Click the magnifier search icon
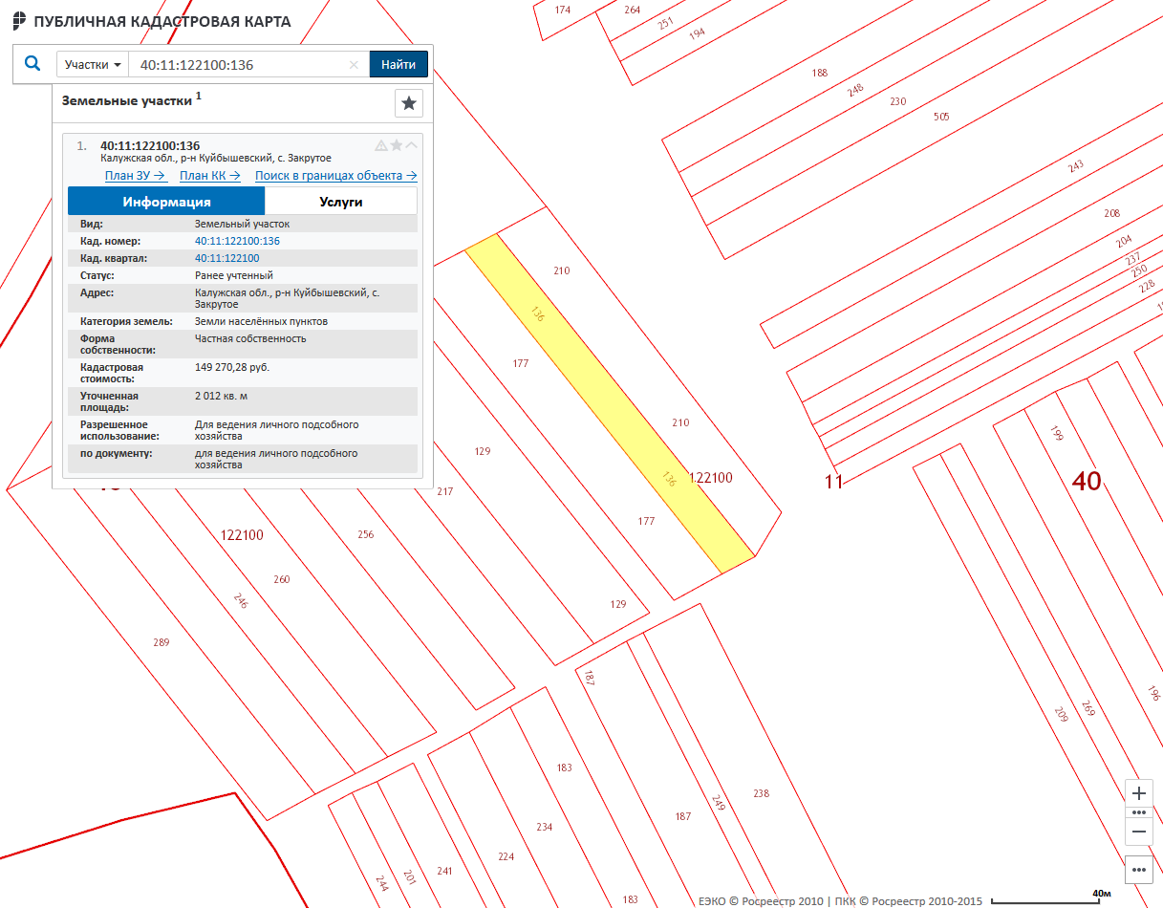1163x908 pixels. point(32,64)
